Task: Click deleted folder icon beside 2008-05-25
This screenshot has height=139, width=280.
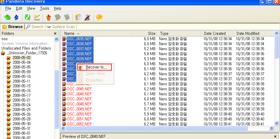Action: tap(9, 110)
